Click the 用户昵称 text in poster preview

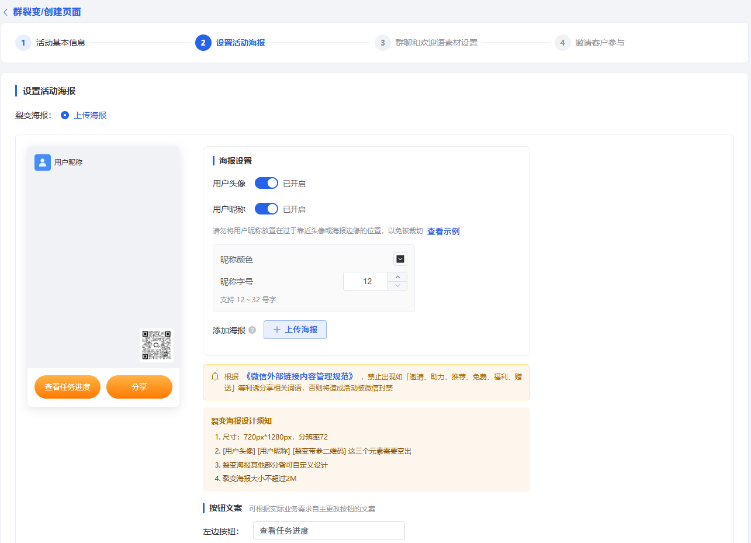click(x=68, y=162)
